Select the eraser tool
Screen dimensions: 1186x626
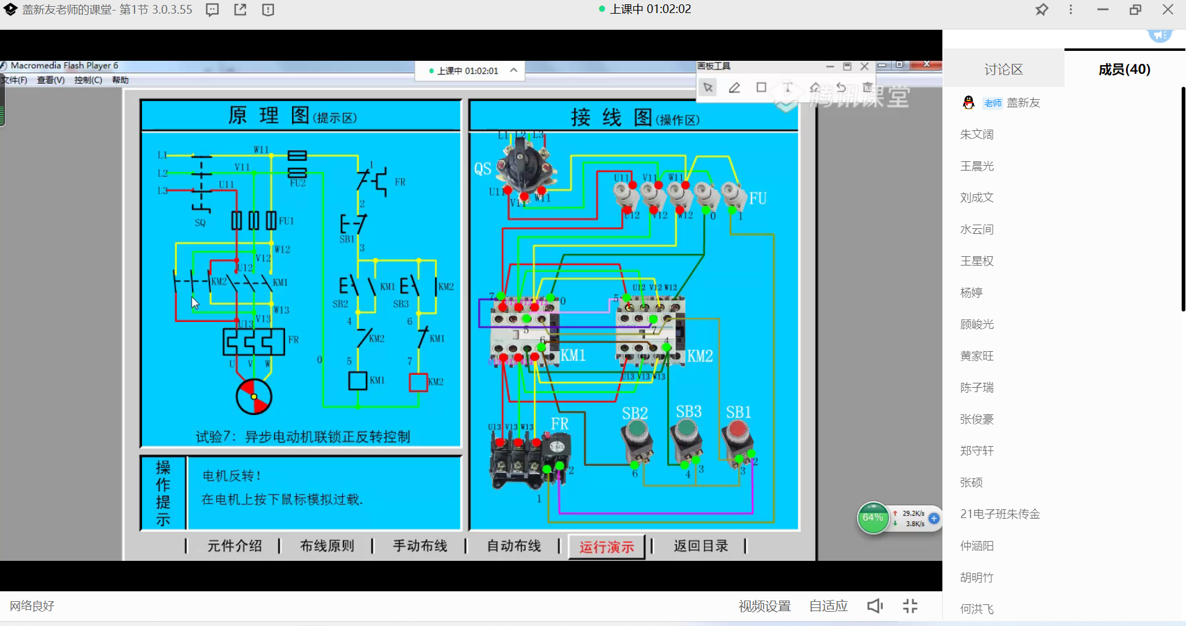[815, 87]
